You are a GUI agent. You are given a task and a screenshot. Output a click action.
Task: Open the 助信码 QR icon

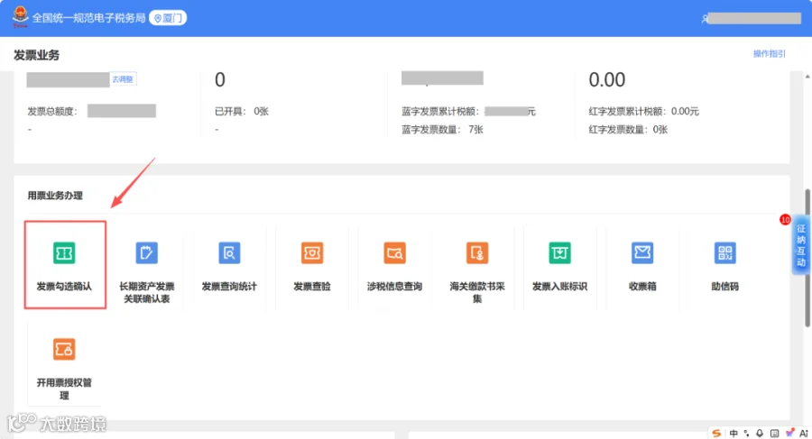click(725, 253)
